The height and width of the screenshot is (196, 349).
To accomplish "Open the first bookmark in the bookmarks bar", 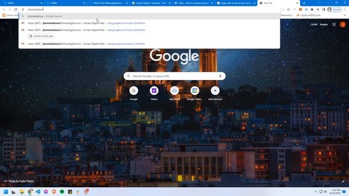I will coord(10,15).
